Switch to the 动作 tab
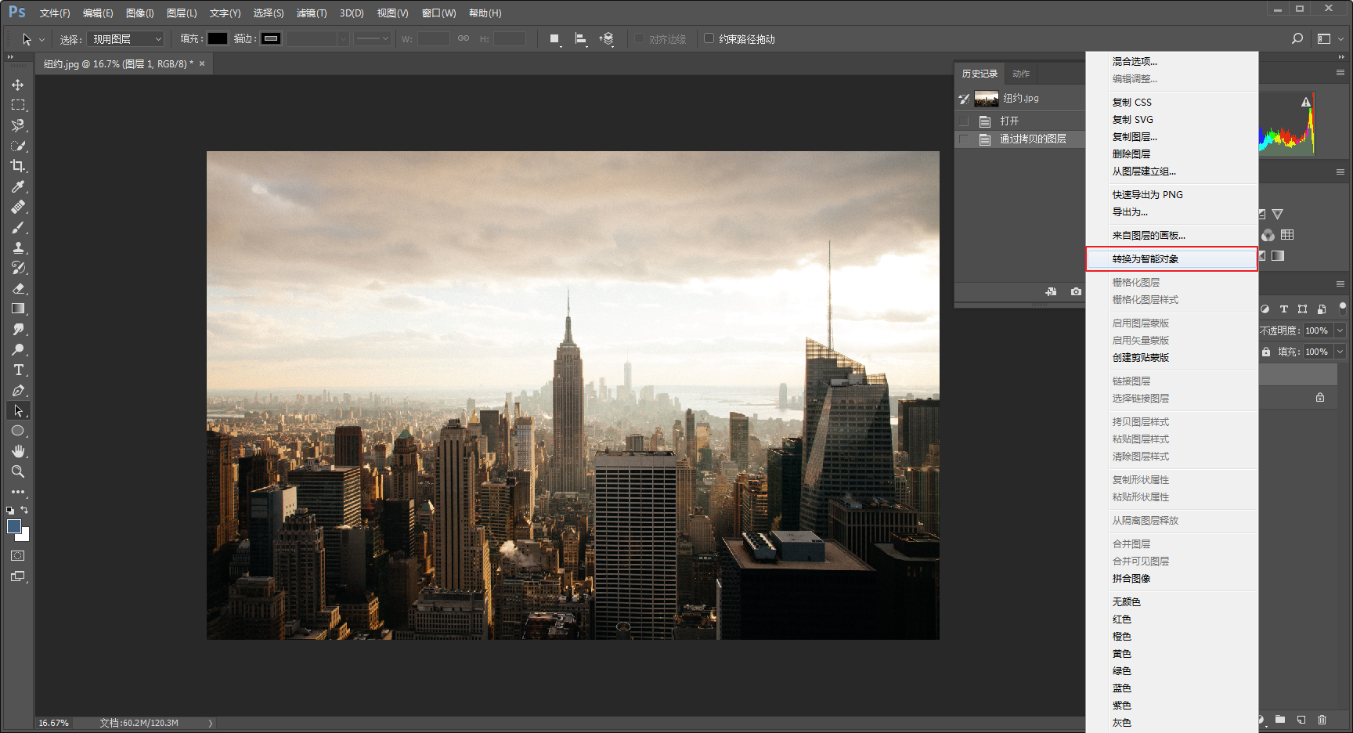The width and height of the screenshot is (1353, 733). point(1020,74)
